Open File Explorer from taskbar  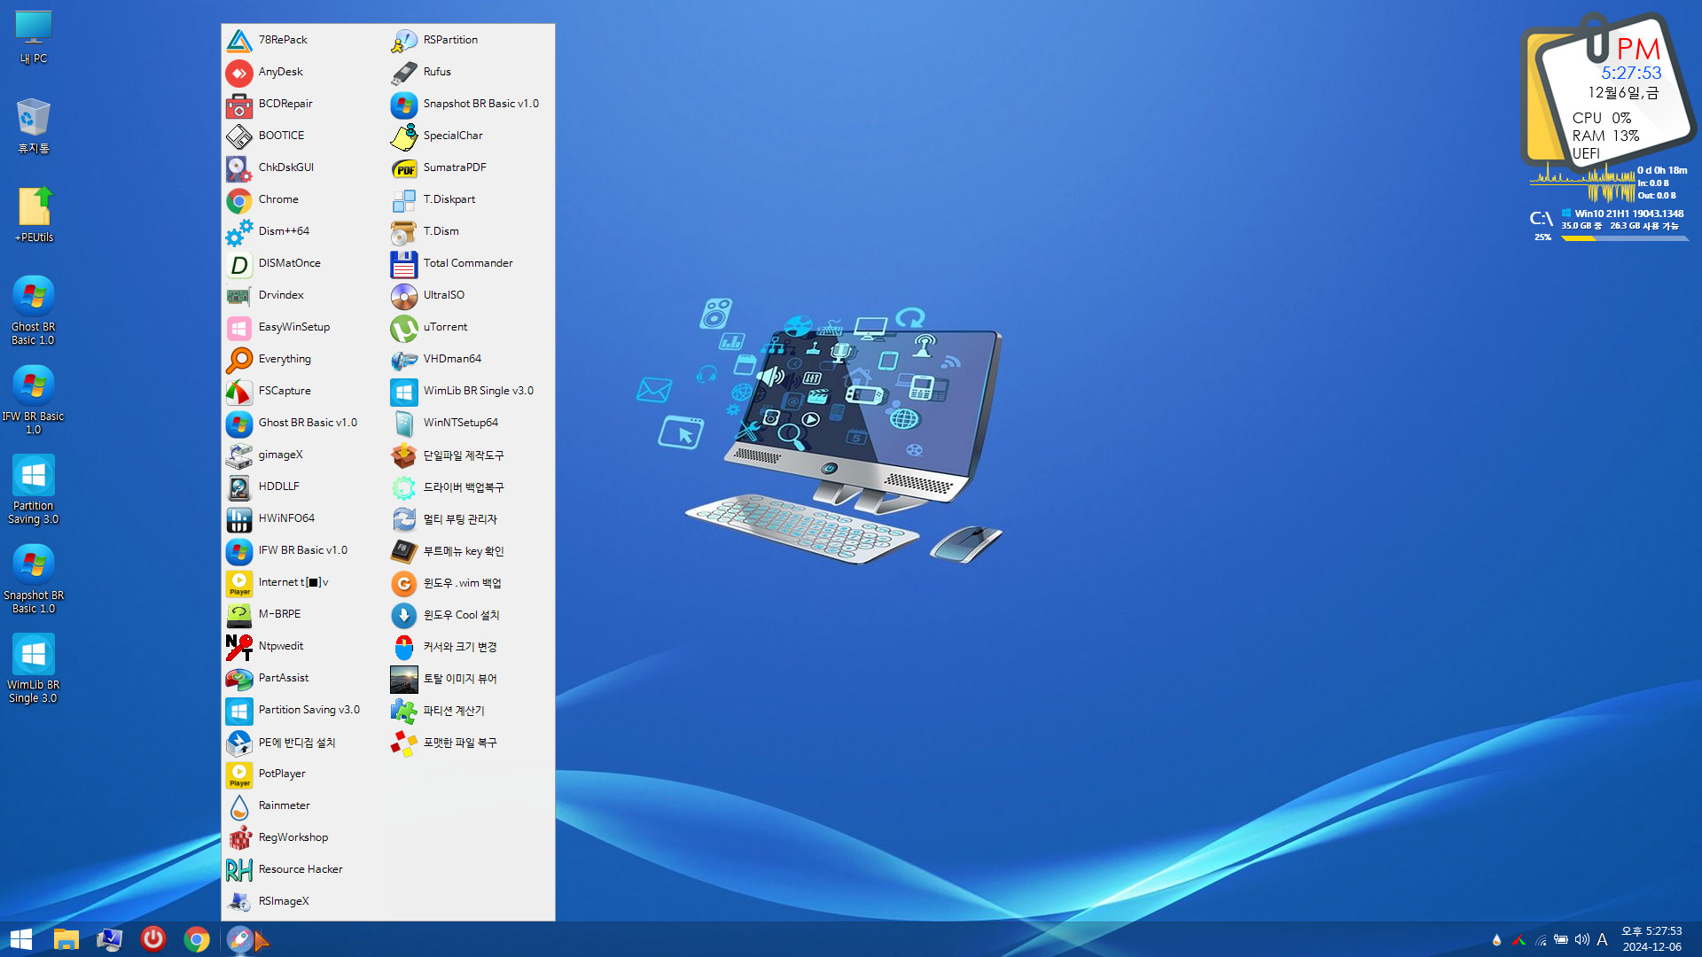click(x=66, y=939)
